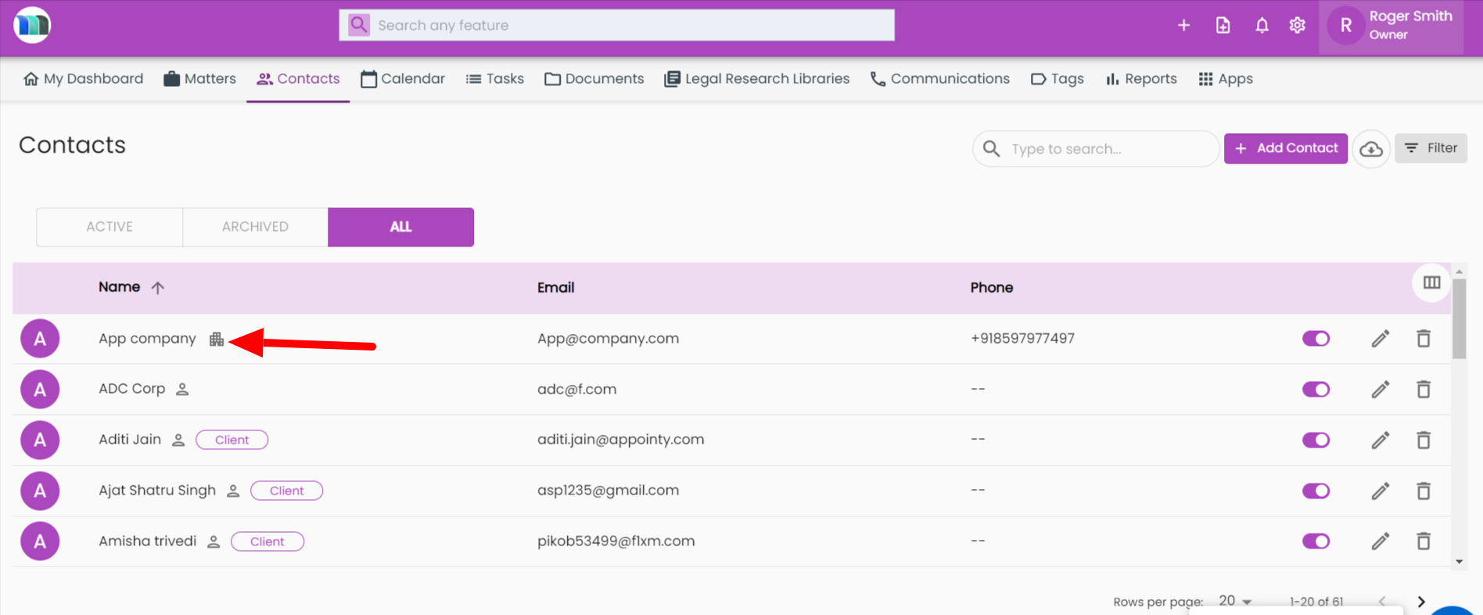Switch to the Archived contacts tab

pyautogui.click(x=255, y=227)
